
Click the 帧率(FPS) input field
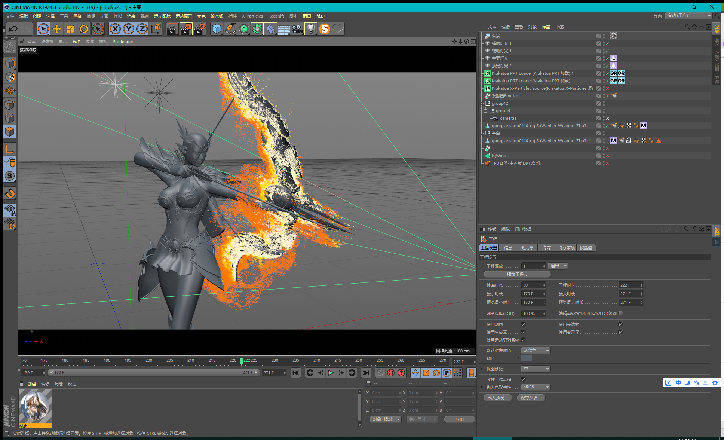pyautogui.click(x=534, y=285)
